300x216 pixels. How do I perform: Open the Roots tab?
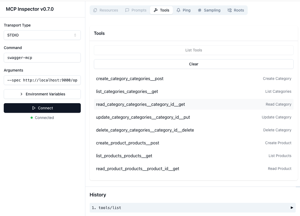coord(236,10)
